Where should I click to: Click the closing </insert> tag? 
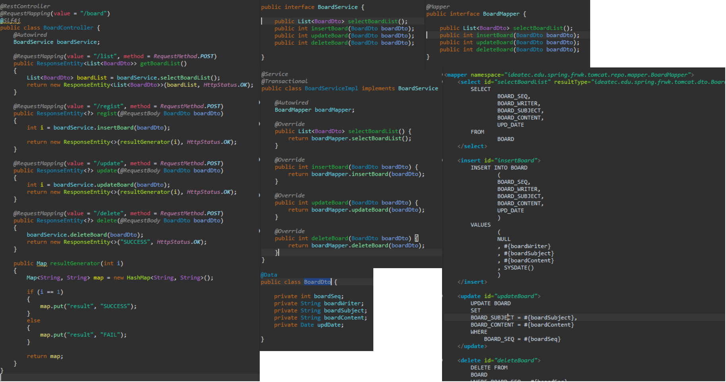pos(472,282)
